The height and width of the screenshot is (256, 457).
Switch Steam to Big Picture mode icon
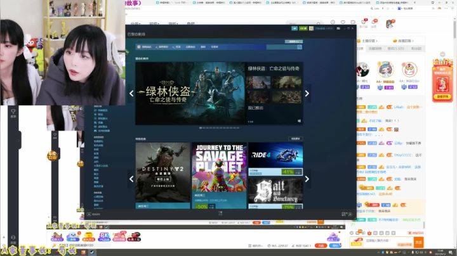(338, 29)
